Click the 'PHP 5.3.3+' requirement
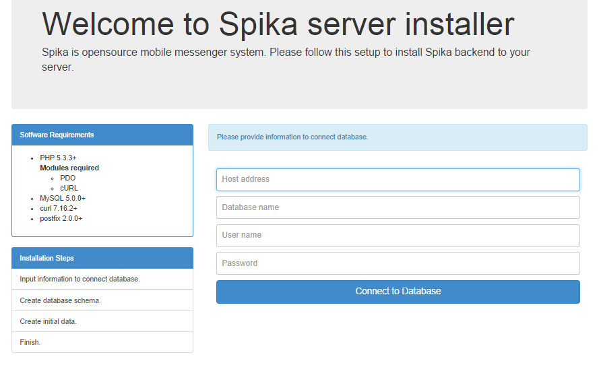The width and height of the screenshot is (599, 365). (58, 158)
